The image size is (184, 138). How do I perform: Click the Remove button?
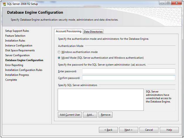105,115
